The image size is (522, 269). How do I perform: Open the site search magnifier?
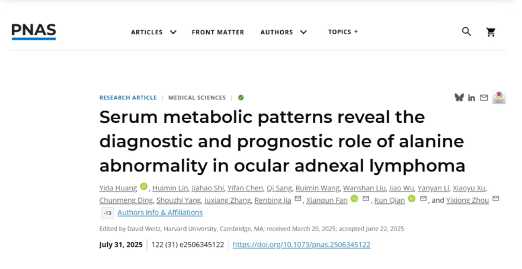coord(466,32)
